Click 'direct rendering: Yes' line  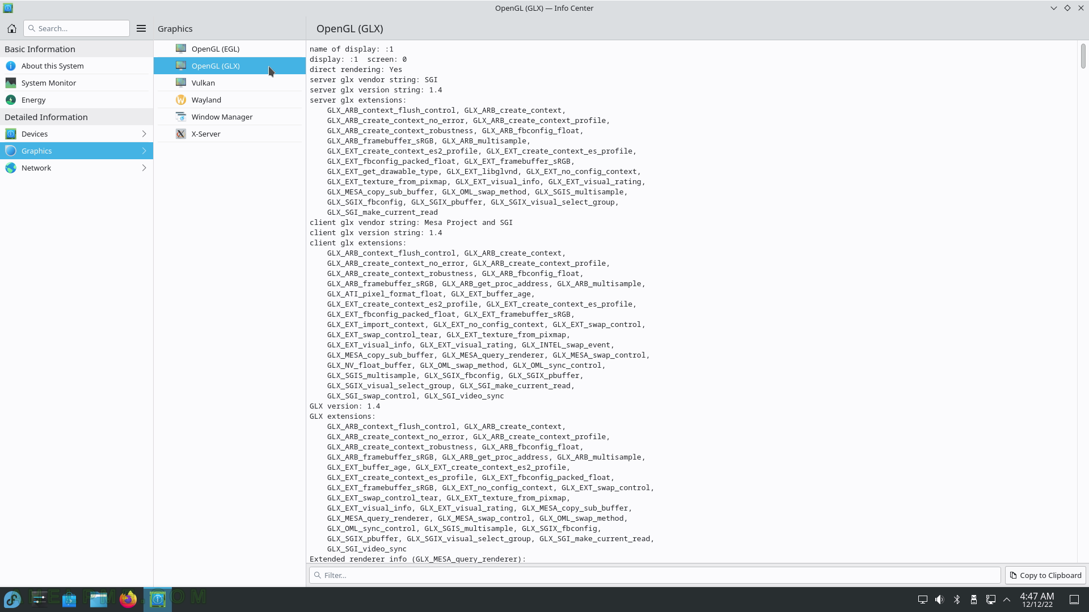tap(356, 69)
